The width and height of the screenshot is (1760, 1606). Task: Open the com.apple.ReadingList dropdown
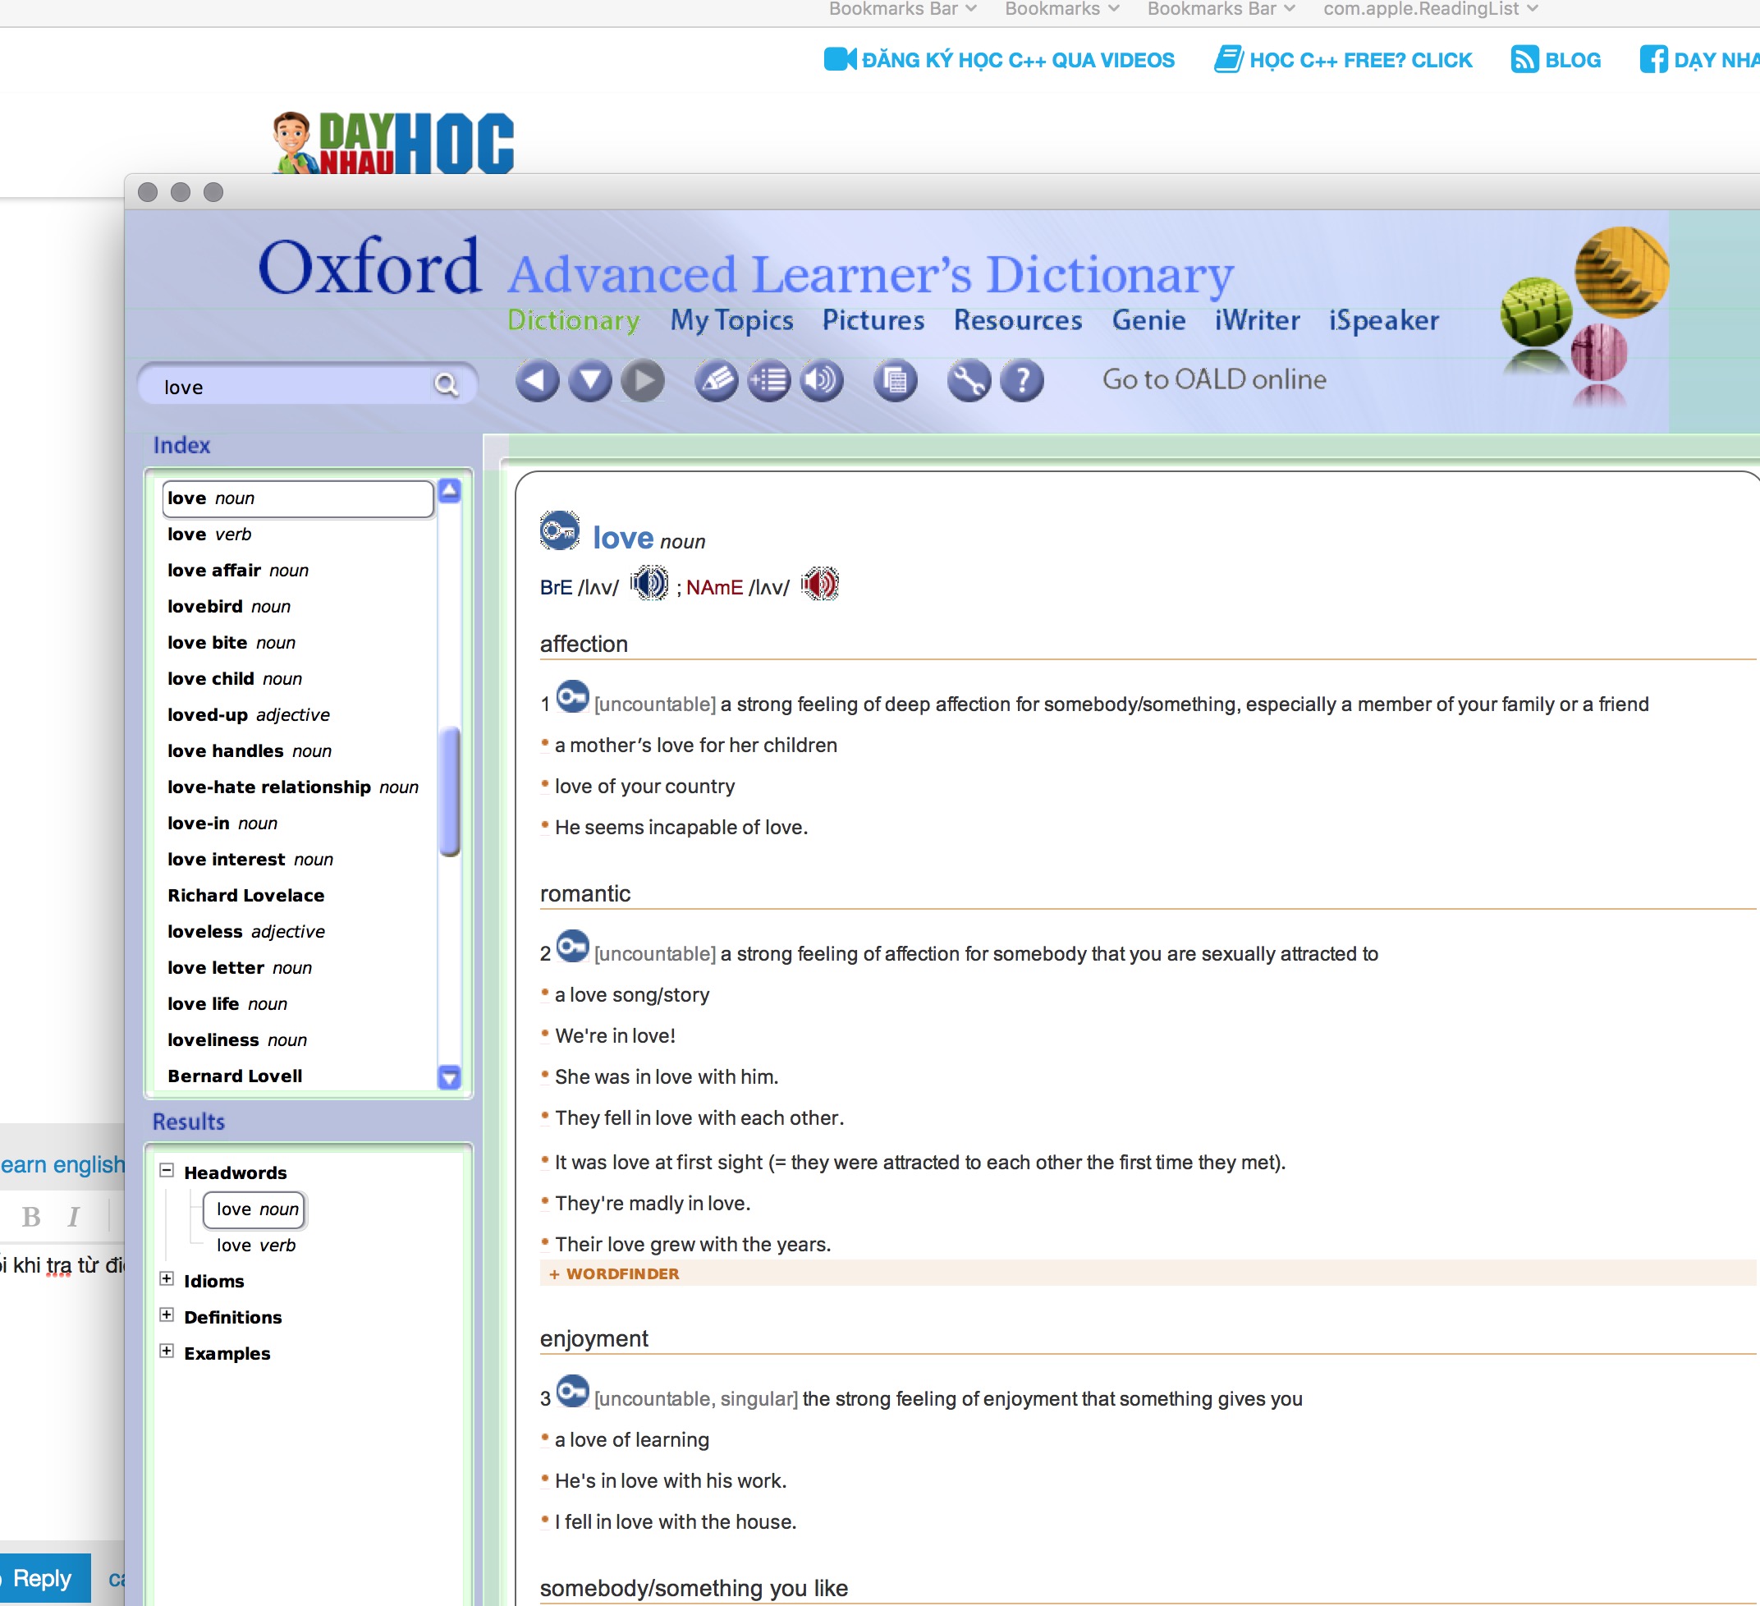click(x=1430, y=9)
